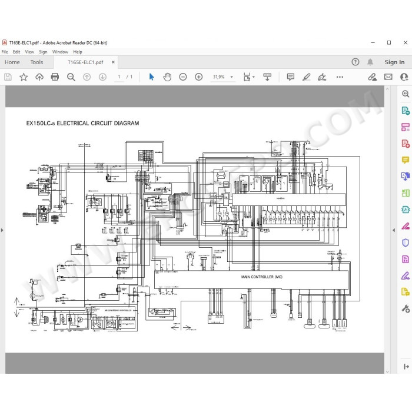Viewport: 412px width, 412px height.
Task: Open More Tools wrench in sidebar
Action: coord(406,308)
